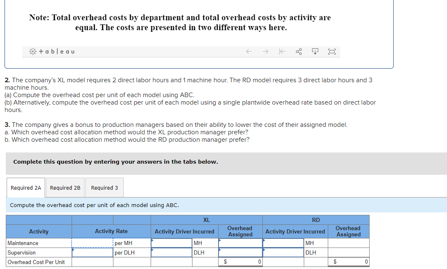Click the 'Complete this question' instruction text
The height and width of the screenshot is (269, 447).
pyautogui.click(x=115, y=162)
